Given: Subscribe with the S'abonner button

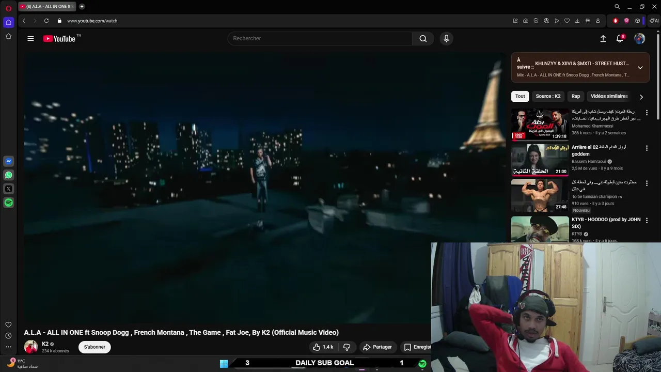Looking at the screenshot, I should (x=95, y=347).
